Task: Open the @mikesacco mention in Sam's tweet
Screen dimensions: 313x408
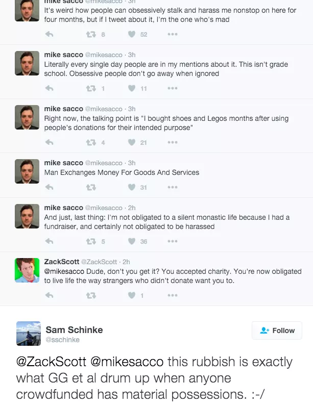Action: click(127, 362)
